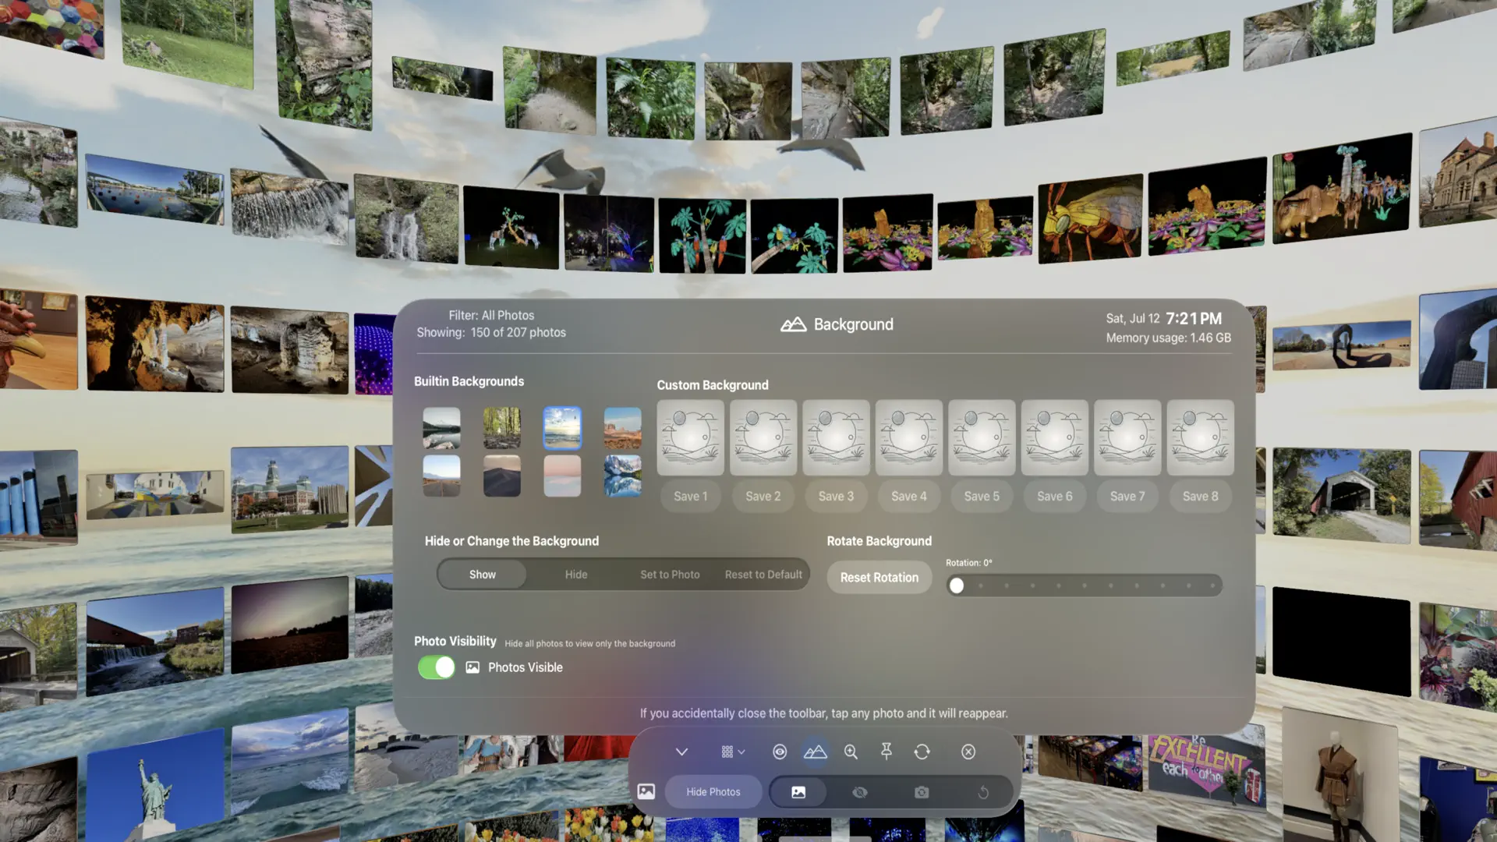Switch background mode to Set to Photo

click(x=669, y=574)
